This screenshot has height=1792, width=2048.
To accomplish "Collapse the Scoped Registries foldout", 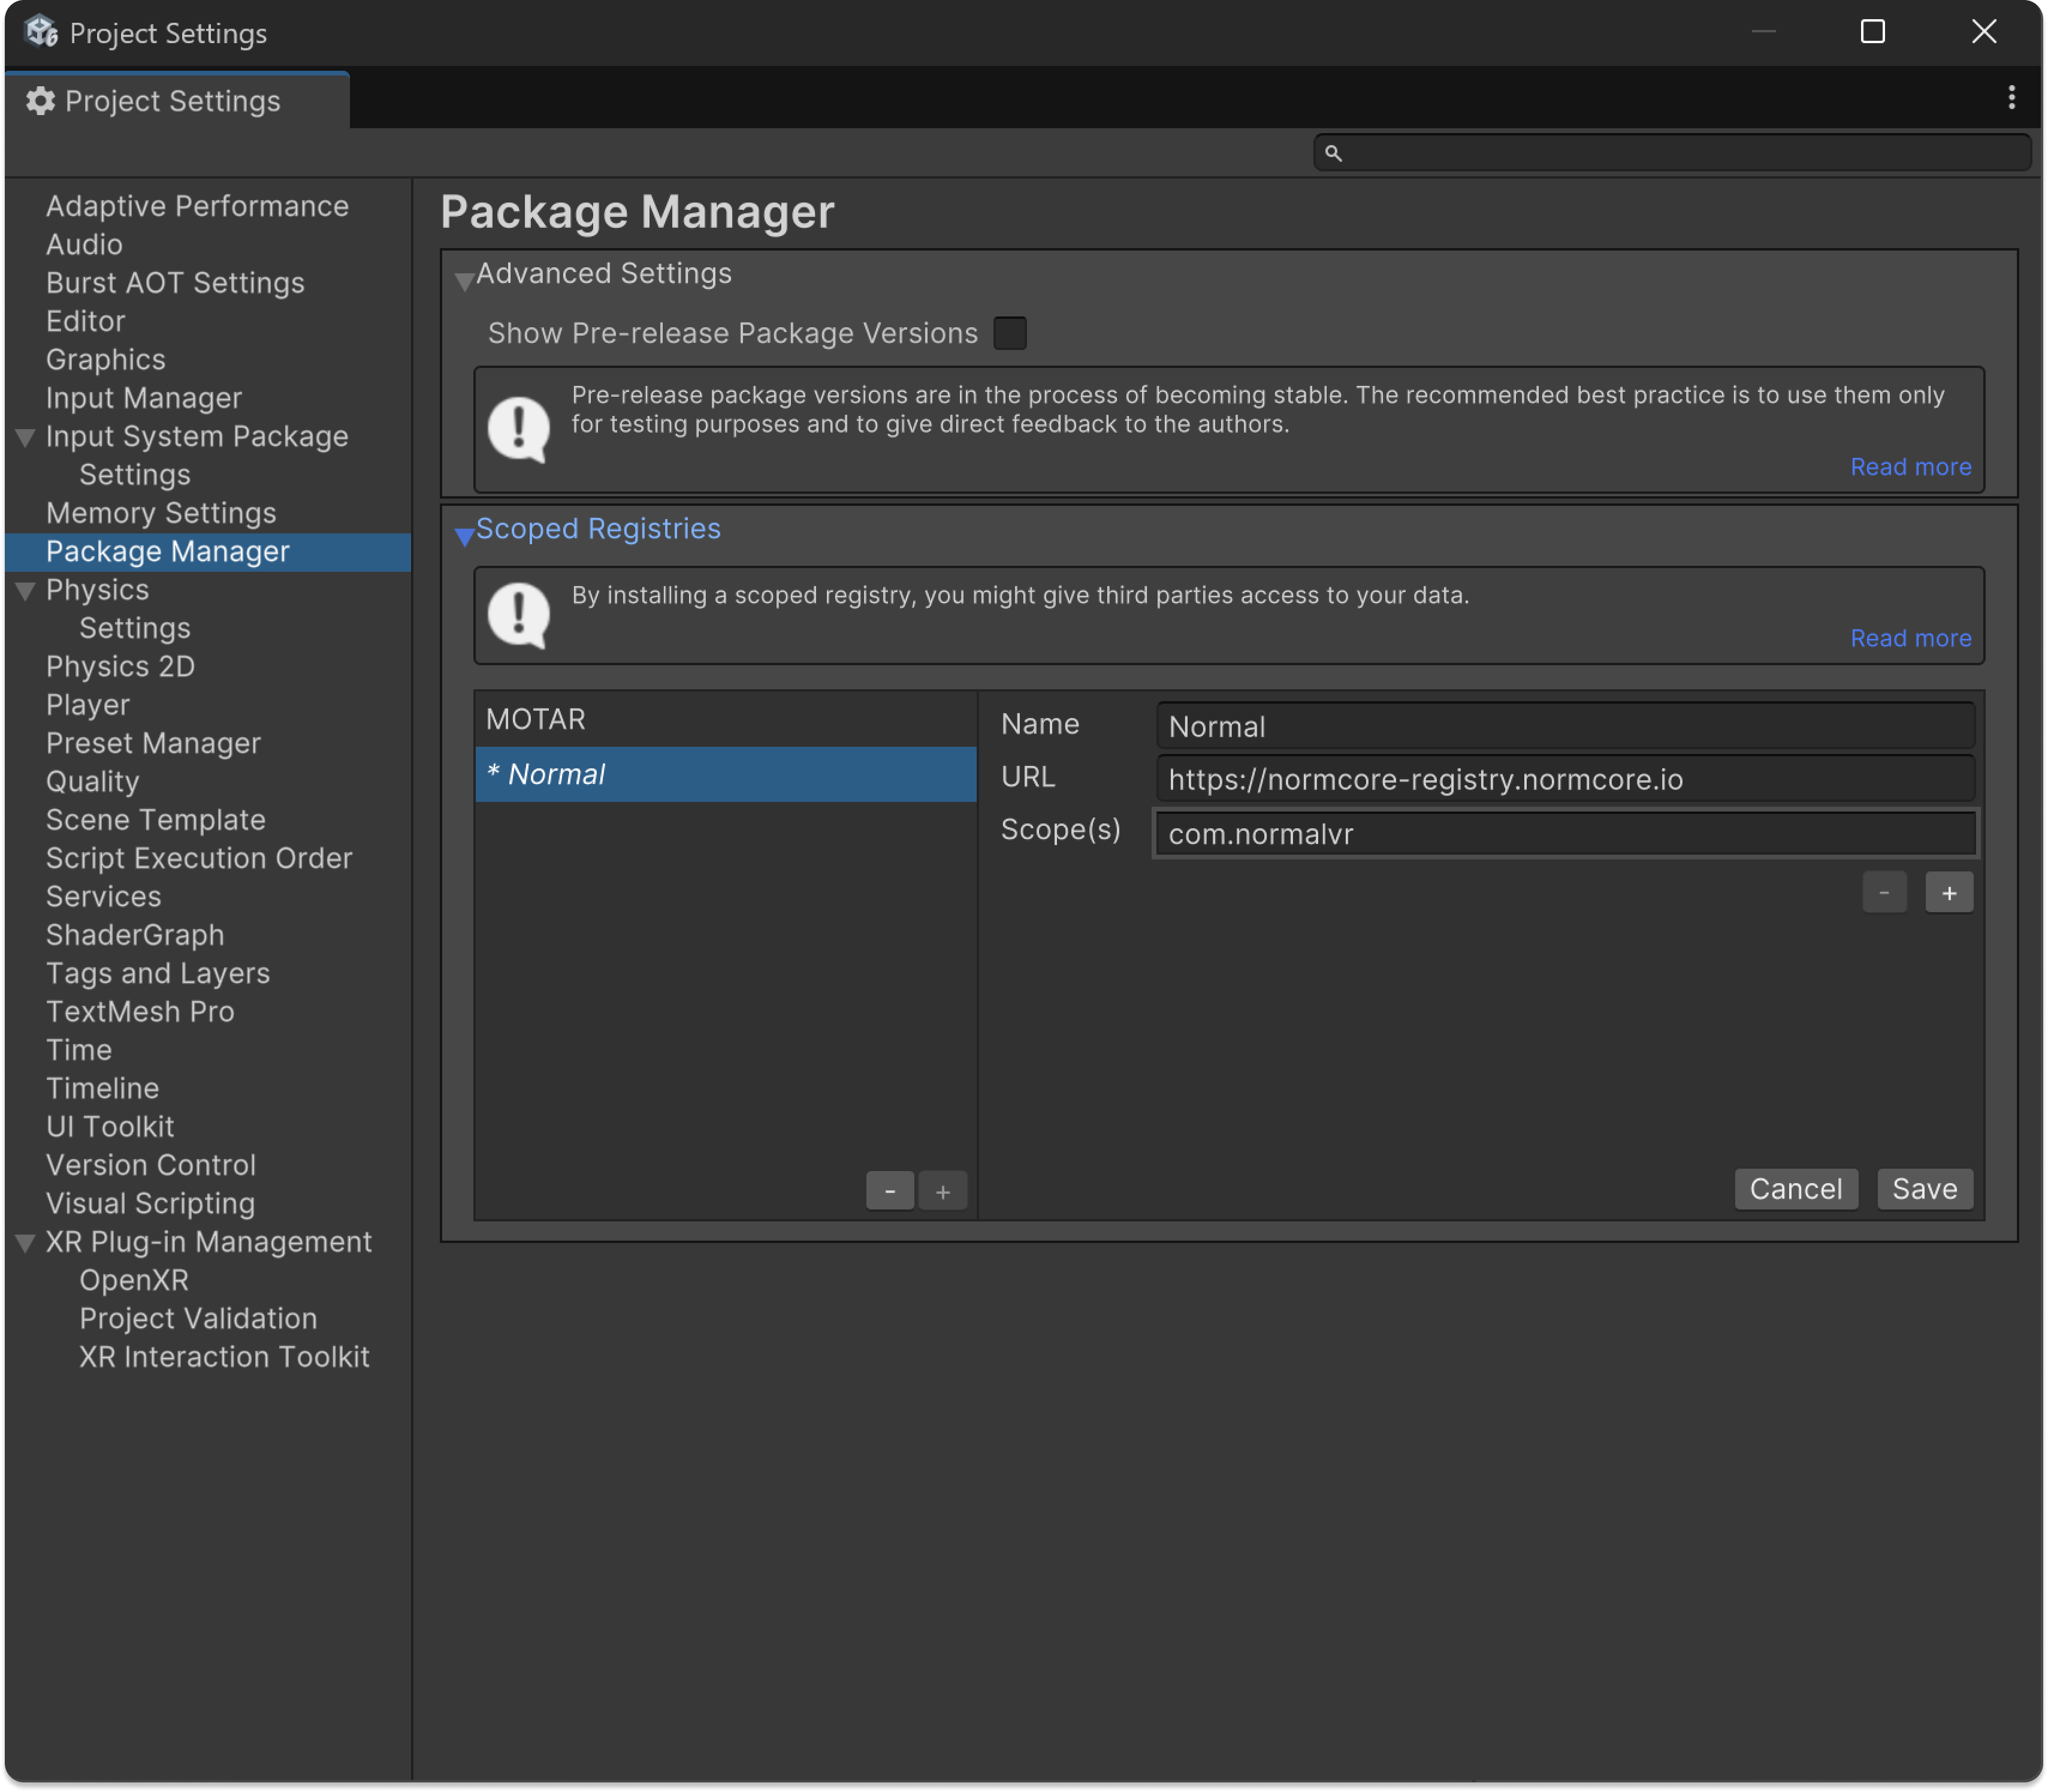I will 465,535.
